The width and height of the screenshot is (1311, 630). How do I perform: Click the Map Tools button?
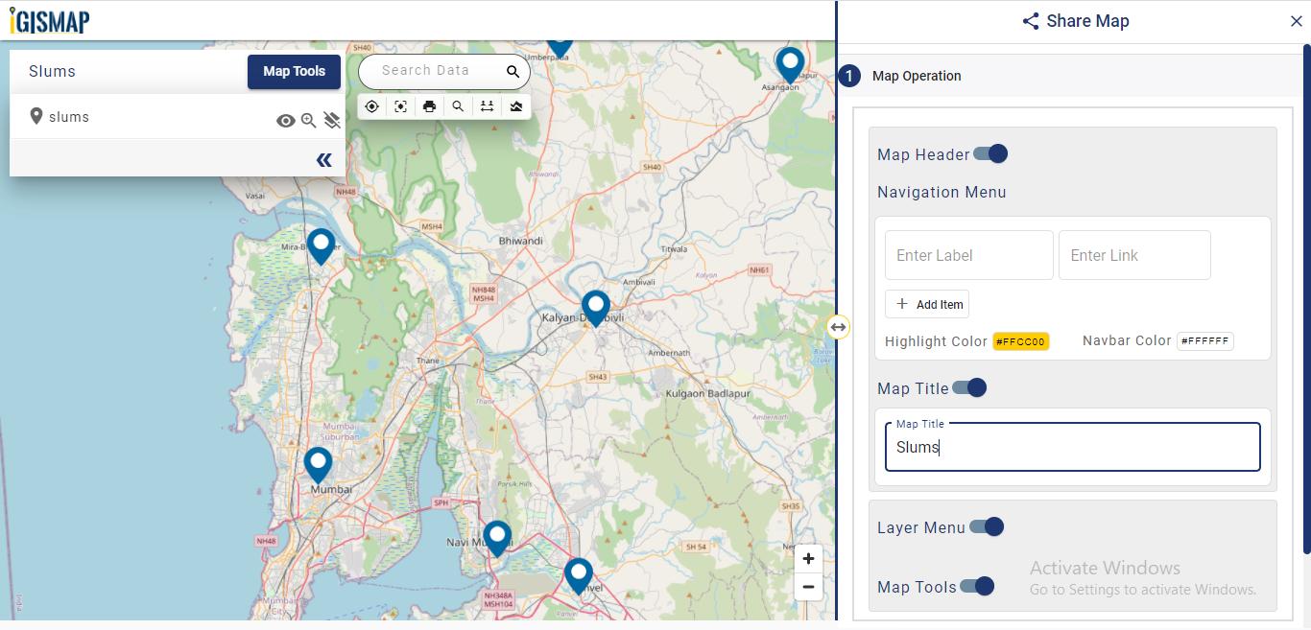click(294, 71)
